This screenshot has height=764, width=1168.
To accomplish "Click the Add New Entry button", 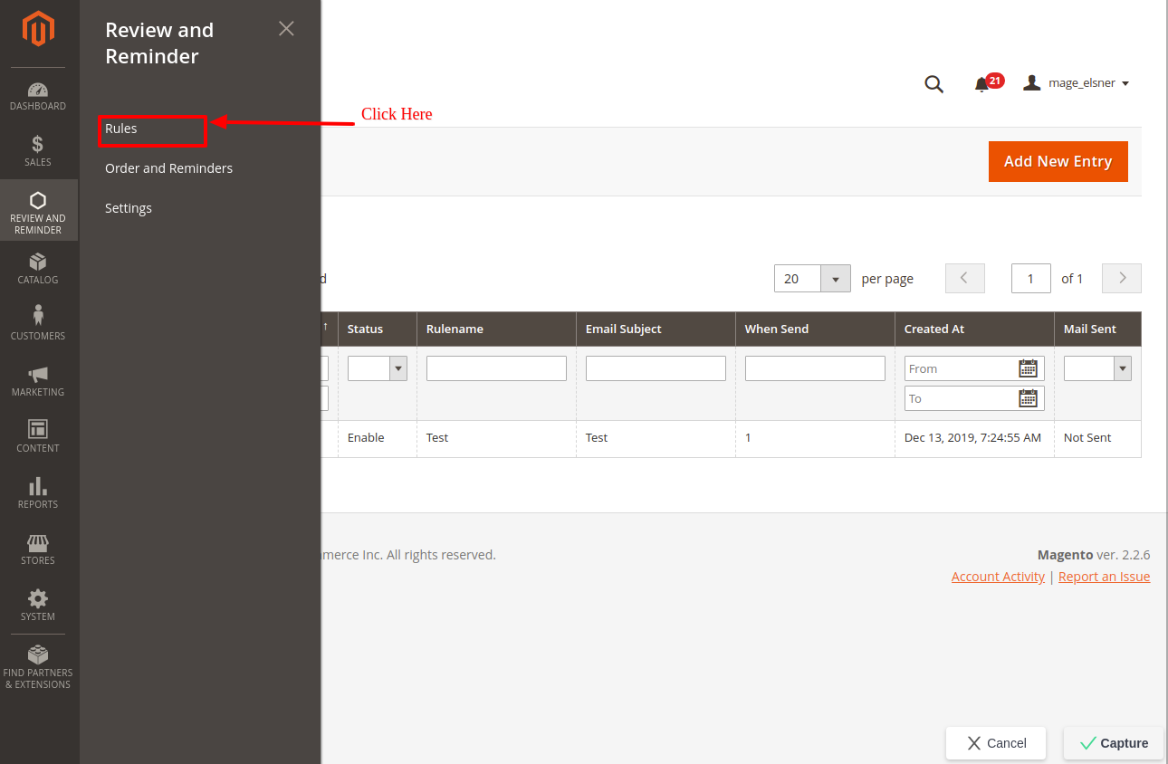I will click(x=1058, y=161).
